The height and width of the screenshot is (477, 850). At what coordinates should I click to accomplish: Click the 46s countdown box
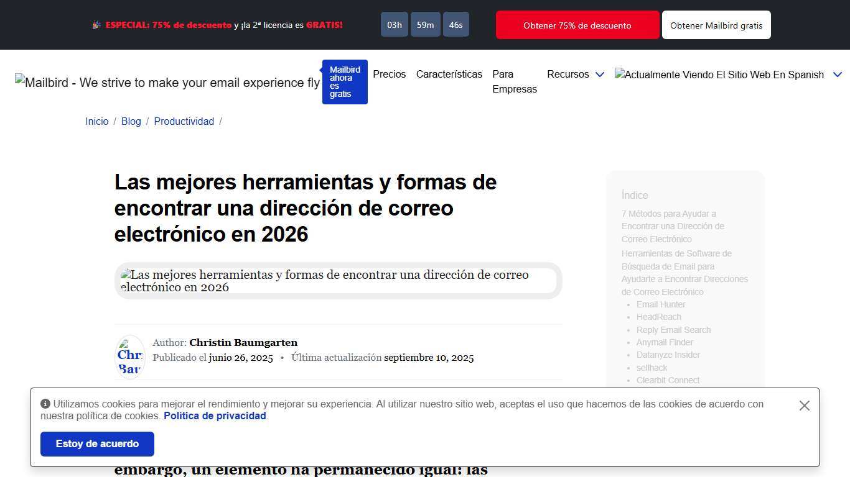point(456,25)
